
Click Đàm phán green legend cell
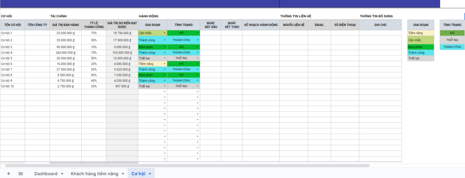point(420,47)
